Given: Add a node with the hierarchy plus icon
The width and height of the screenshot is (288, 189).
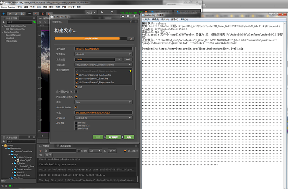Looking at the screenshot, I should click(x=3, y=22).
